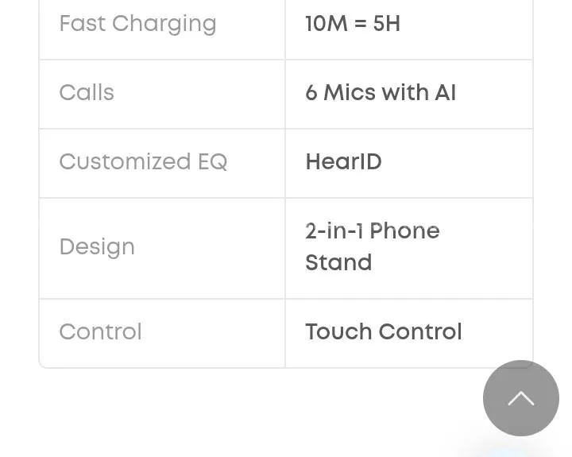Select the Touch Control value cell

(x=383, y=331)
